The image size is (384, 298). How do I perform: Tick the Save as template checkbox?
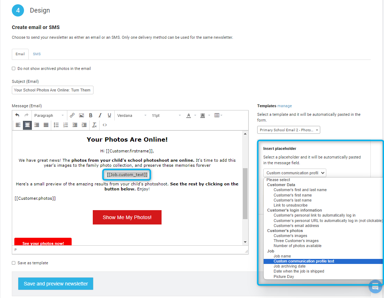[x=14, y=263]
